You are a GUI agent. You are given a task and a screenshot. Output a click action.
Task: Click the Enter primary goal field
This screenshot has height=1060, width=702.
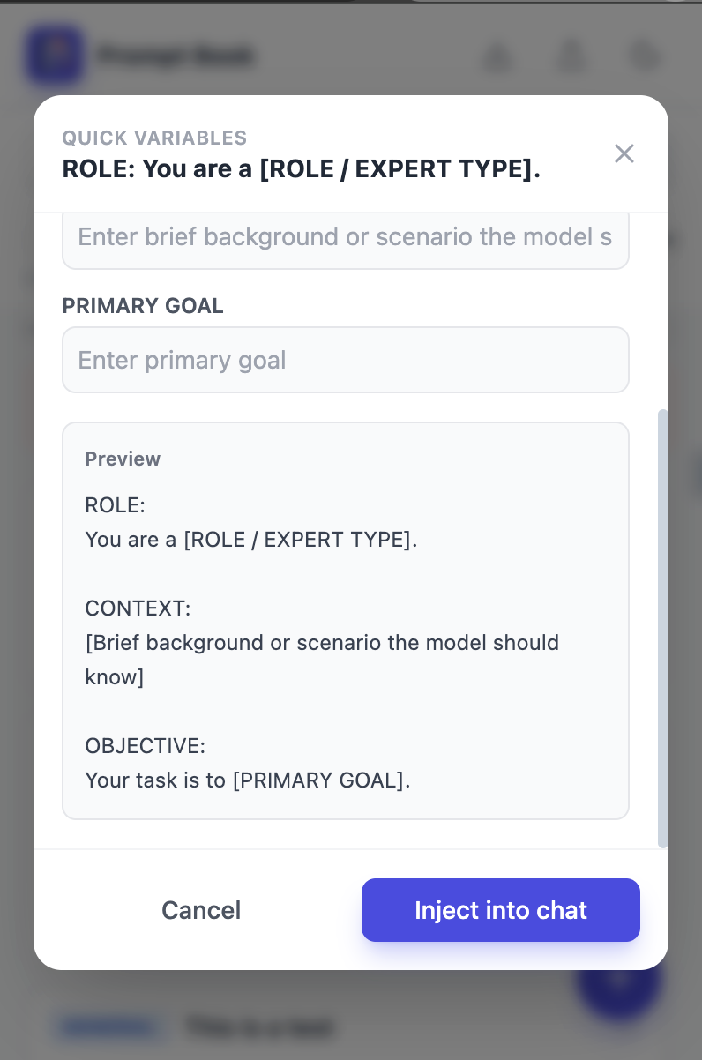tap(346, 360)
